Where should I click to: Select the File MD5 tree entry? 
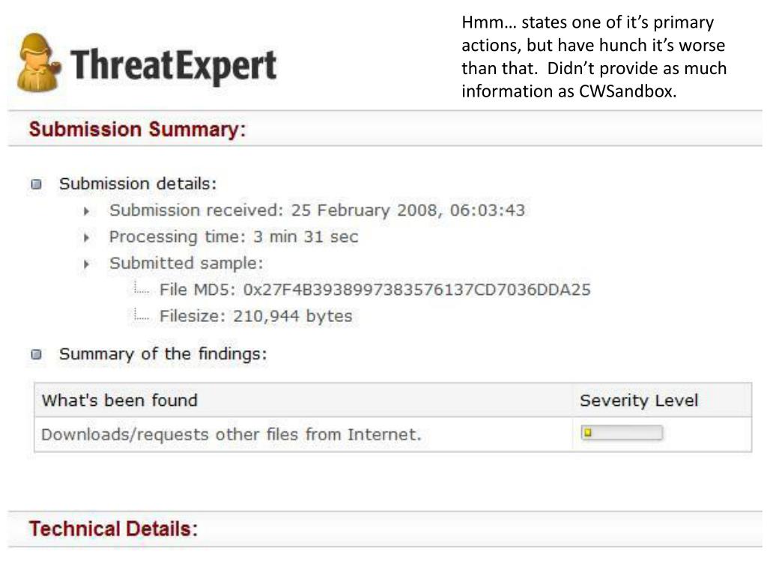[x=375, y=290]
